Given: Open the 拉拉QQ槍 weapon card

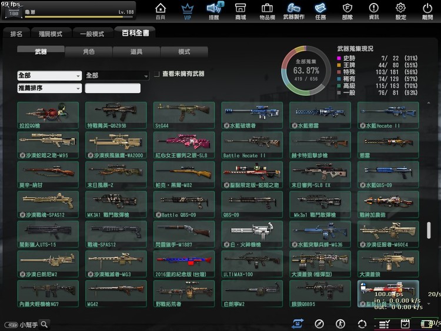Looking at the screenshot, I should (x=48, y=115).
